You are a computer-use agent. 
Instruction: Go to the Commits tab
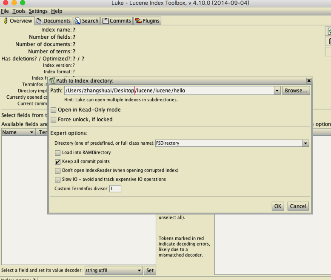[x=117, y=21]
